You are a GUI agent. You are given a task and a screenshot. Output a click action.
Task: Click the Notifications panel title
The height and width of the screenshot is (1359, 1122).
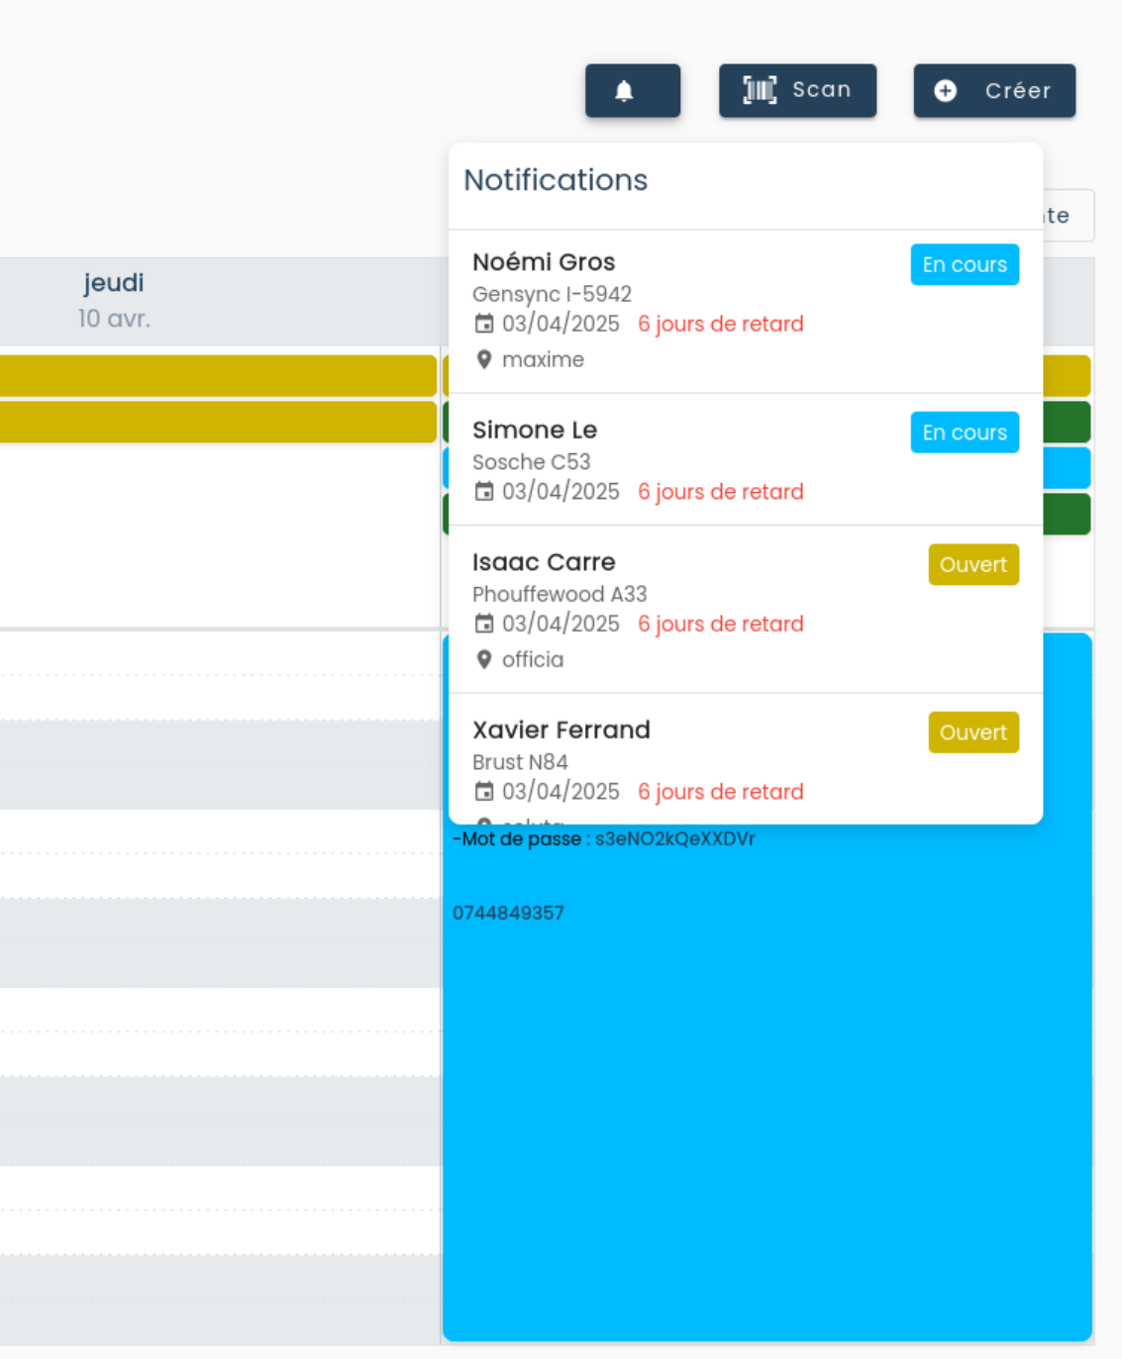556,180
